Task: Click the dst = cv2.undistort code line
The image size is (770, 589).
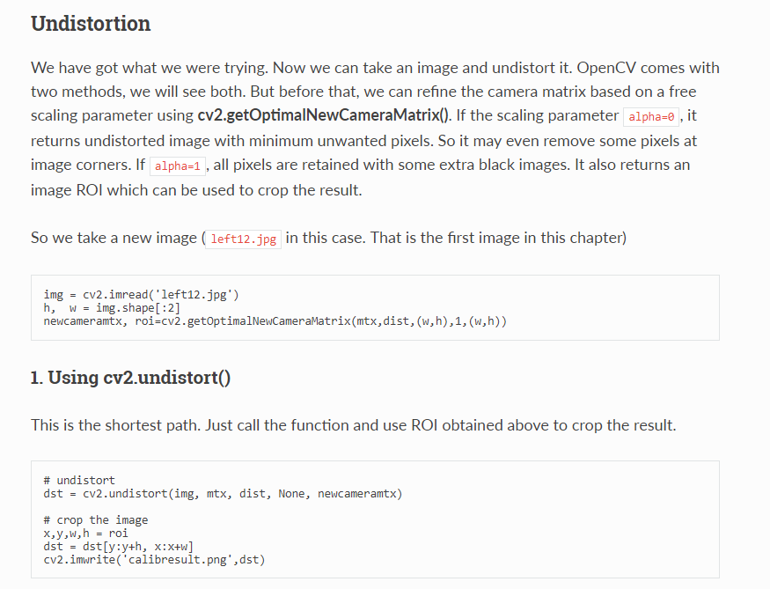Action: click(223, 494)
